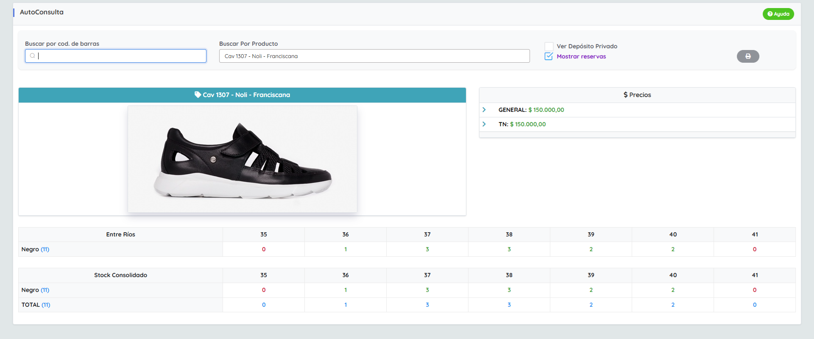Uncheck the Mostrar reservas checkbox
The image size is (814, 339).
point(549,56)
